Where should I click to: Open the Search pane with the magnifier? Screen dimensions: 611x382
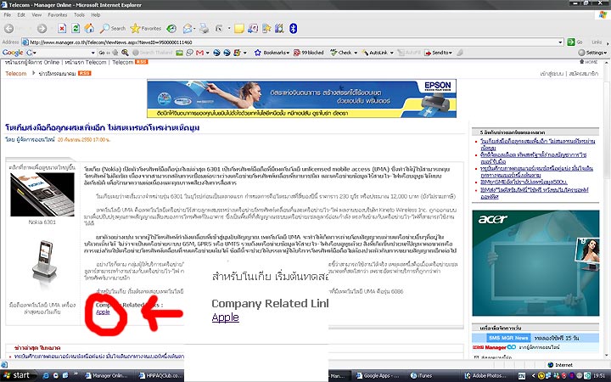pos(113,28)
